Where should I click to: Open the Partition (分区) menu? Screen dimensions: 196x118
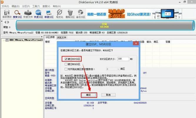[26, 6]
